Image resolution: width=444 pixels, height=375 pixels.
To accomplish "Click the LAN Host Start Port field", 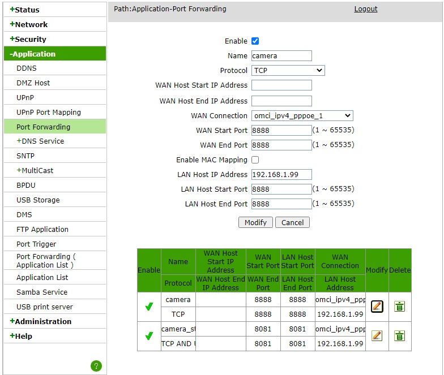I will click(x=282, y=189).
